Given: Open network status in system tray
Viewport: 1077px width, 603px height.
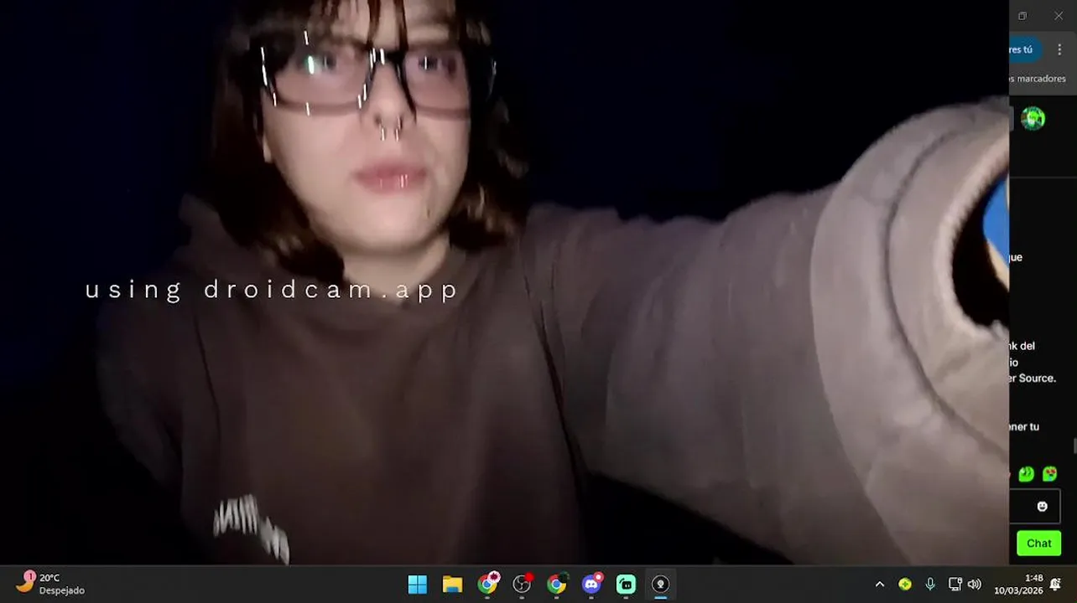Looking at the screenshot, I should [955, 585].
